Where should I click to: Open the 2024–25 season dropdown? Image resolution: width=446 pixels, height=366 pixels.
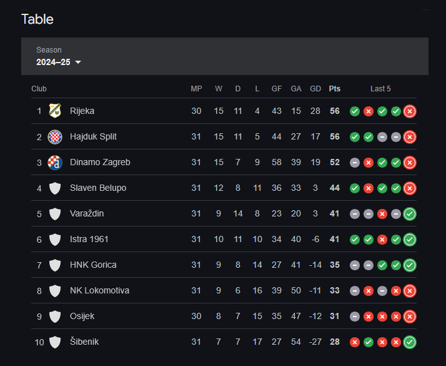59,62
